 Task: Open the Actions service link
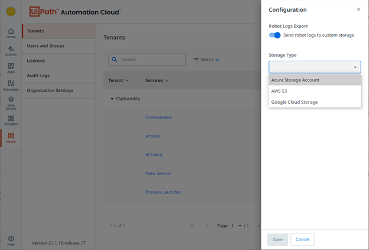pyautogui.click(x=153, y=136)
